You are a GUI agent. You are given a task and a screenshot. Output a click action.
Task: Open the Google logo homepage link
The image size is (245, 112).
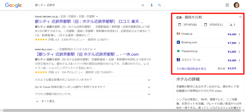click(13, 5)
